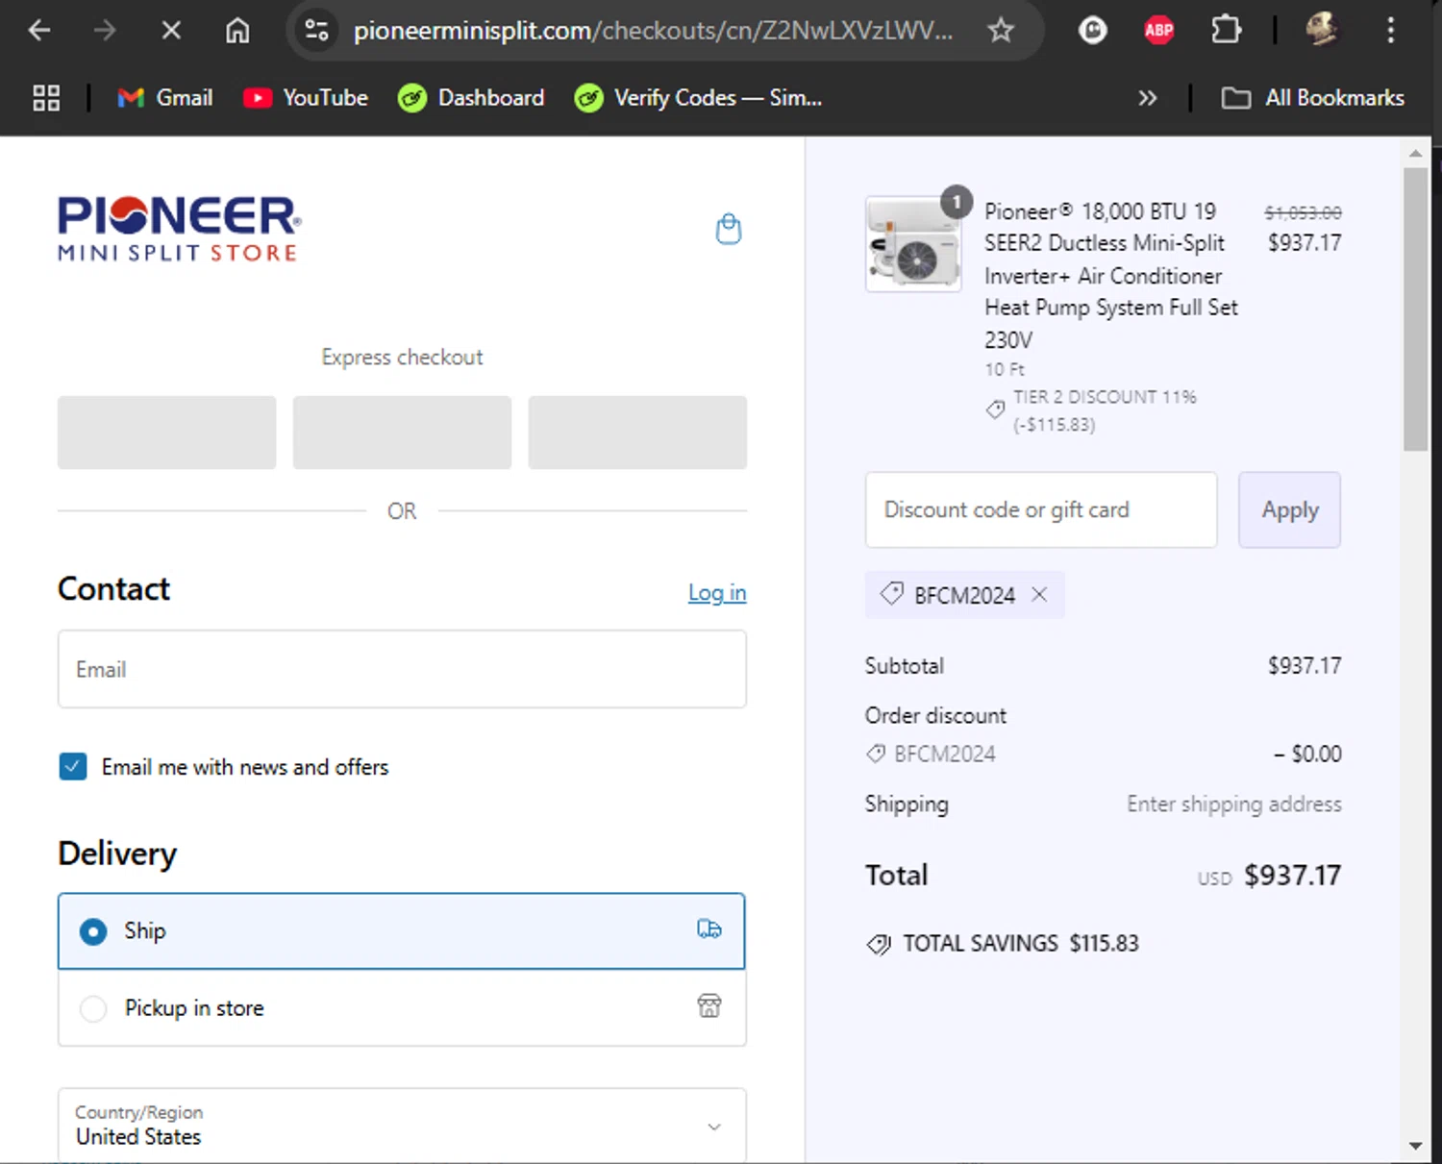Focus the Discount code or gift card field

(1041, 509)
